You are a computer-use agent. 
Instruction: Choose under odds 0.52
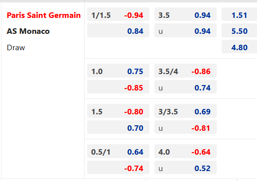(x=185, y=168)
